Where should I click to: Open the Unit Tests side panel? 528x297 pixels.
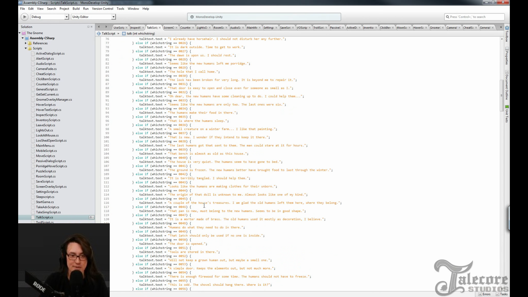(x=507, y=114)
